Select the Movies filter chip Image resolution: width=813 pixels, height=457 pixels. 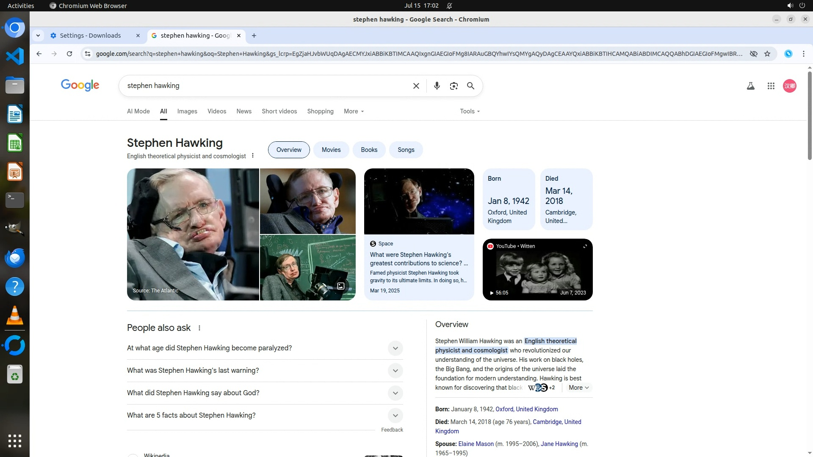[331, 150]
